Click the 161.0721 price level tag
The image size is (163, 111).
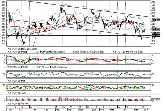pos(156,29)
